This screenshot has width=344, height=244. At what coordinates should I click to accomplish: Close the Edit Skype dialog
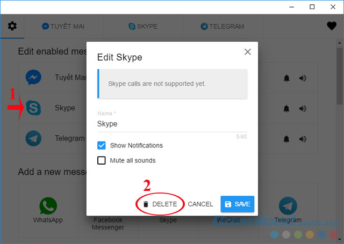click(x=248, y=52)
